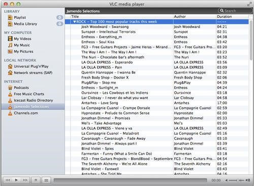Select the Media Library item count badge
This screenshot has width=254, height=186.
[x=59, y=24]
